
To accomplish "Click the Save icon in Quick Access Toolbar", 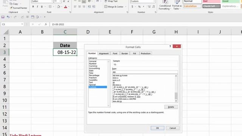I will tap(3, 17).
